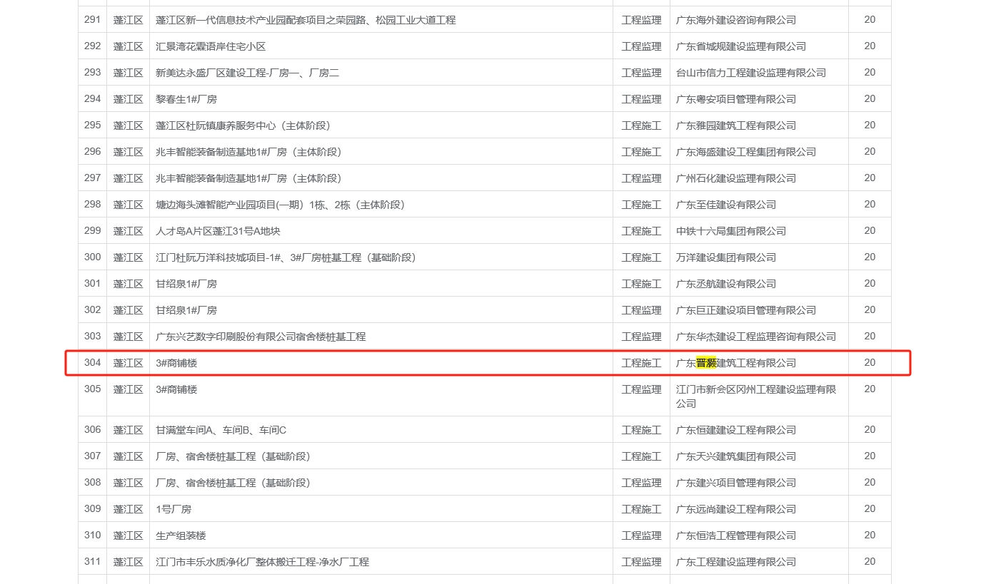Select company 广东恒浩工程管理有限公司
Image resolution: width=981 pixels, height=584 pixels.
pyautogui.click(x=736, y=536)
